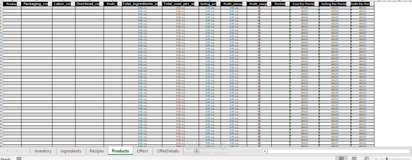Click the Ready status text

pos(5,159)
